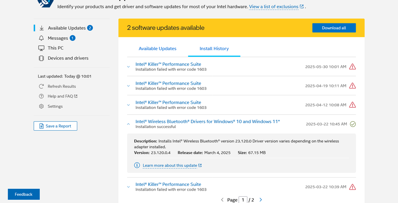Click the timestamp 2025-03-22 10:45 AM
This screenshot has width=398, height=203.
(x=326, y=124)
